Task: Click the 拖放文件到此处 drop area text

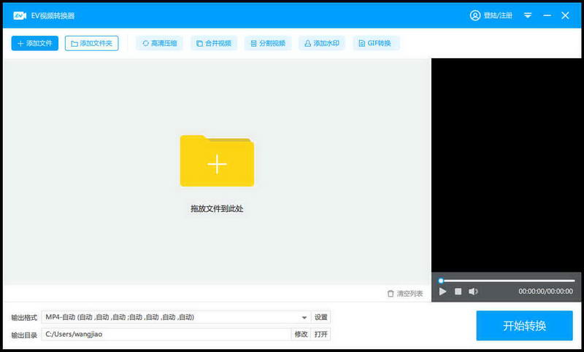Action: pyautogui.click(x=217, y=208)
